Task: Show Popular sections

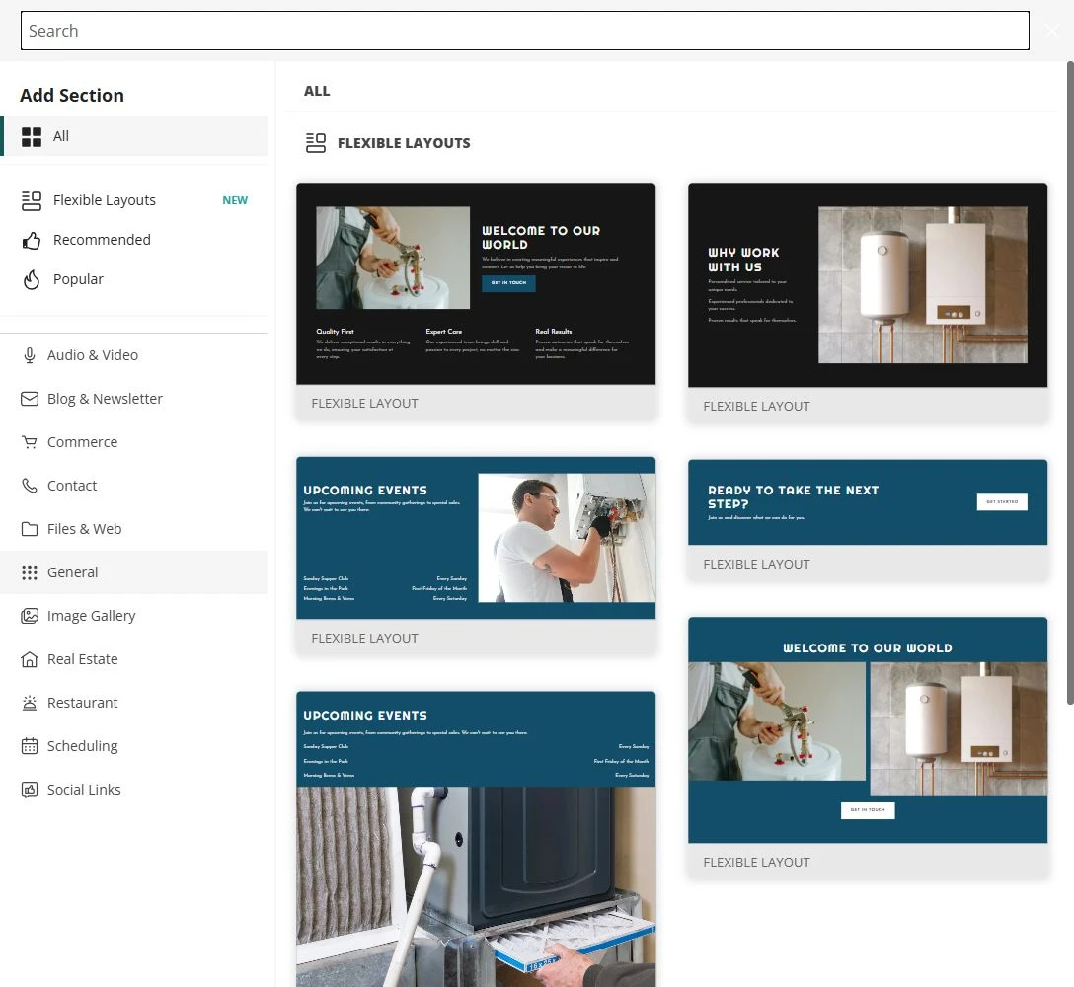Action: coord(135,279)
